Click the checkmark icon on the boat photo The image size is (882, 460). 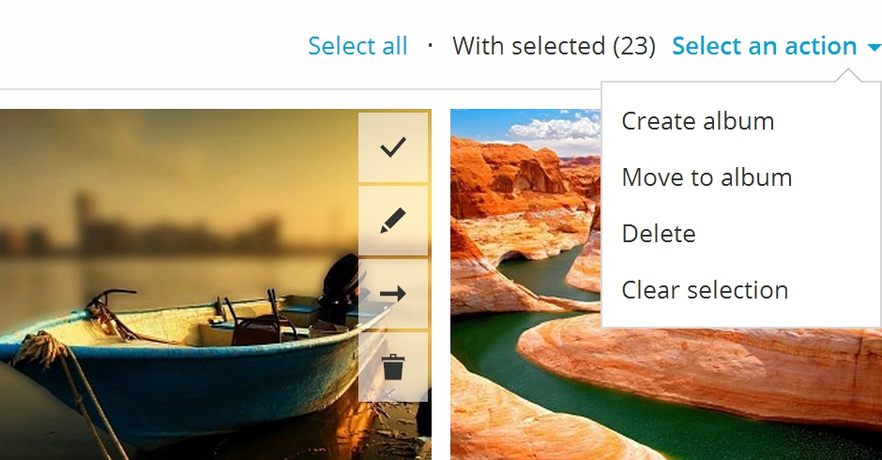393,147
